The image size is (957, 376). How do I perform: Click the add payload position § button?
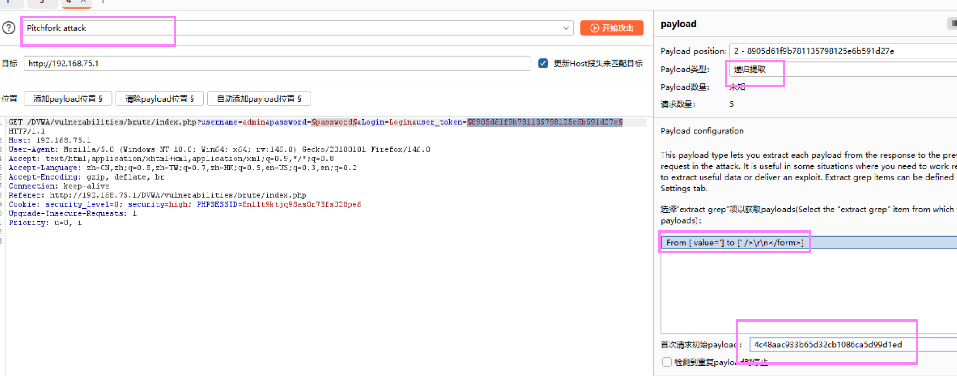tap(68, 99)
